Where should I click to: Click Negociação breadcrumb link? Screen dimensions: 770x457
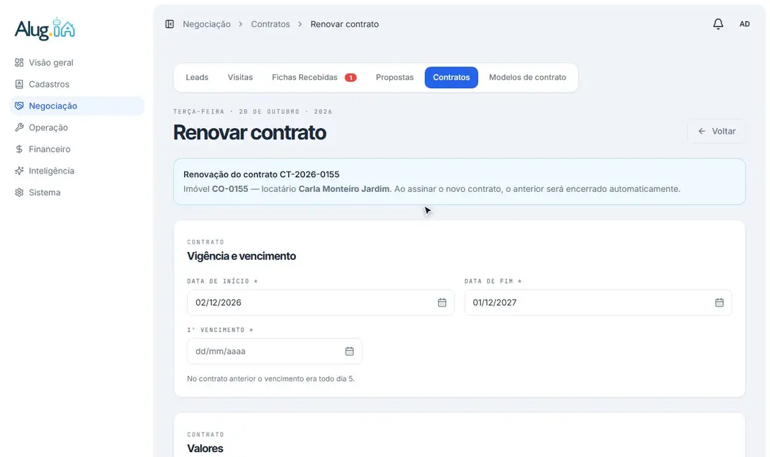pyautogui.click(x=206, y=24)
